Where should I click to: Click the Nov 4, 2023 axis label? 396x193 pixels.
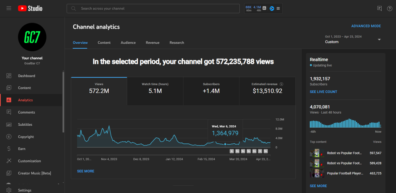click(x=109, y=159)
